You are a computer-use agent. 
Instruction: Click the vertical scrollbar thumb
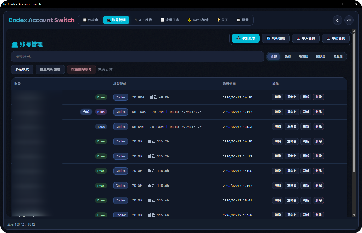click(x=354, y=103)
